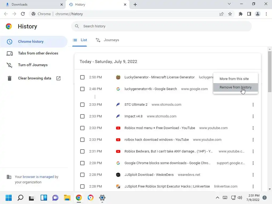Viewport: 272px width, 204px height.
Task: Open the STC Ultimate 2 link
Action: 136,105
